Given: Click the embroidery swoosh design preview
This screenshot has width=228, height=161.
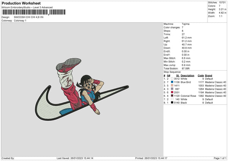Looking at the screenshot, I should 82,89.
